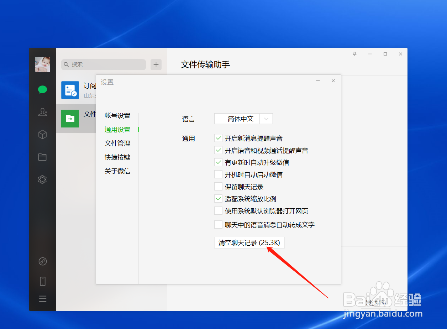Pin the WeChat main window on top

click(354, 54)
